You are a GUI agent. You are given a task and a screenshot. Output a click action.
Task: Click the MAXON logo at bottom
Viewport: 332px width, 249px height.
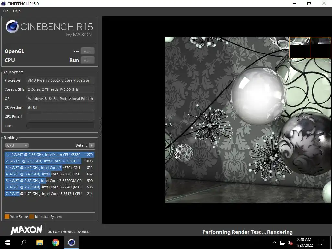tap(27, 230)
